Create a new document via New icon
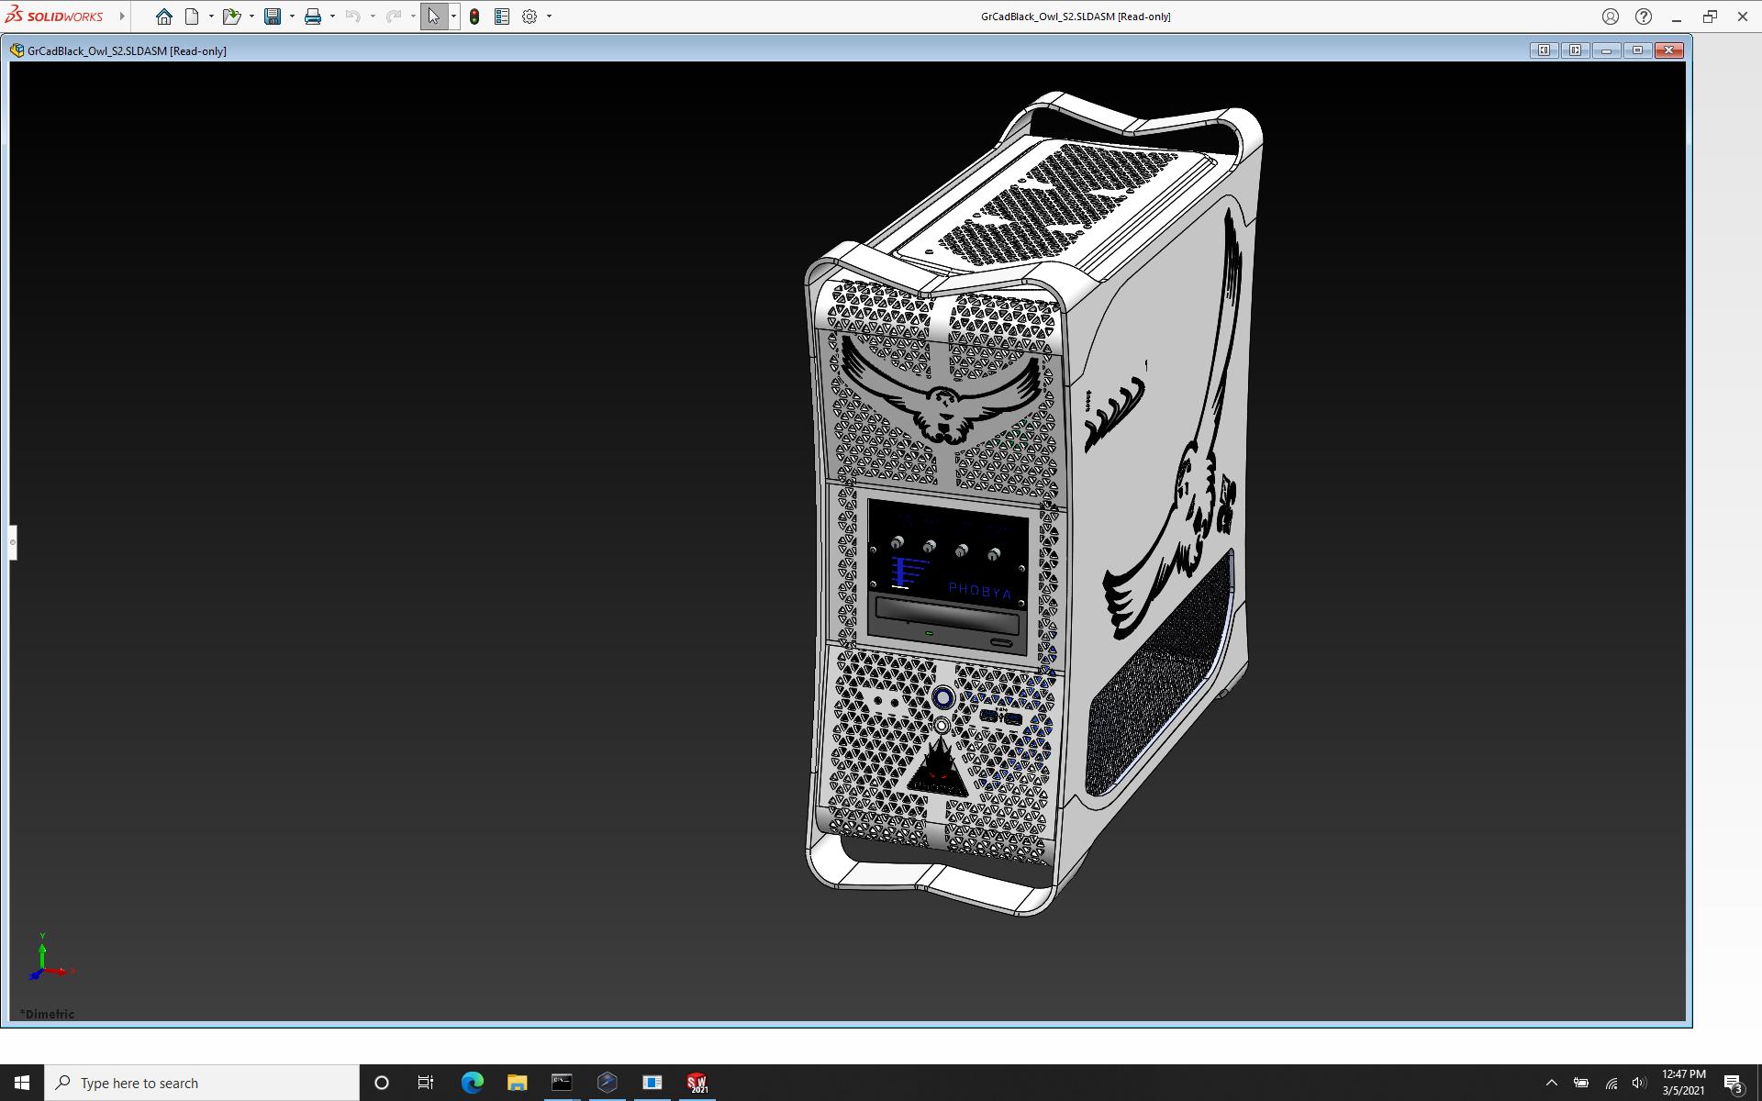Image resolution: width=1762 pixels, height=1101 pixels. pos(192,17)
